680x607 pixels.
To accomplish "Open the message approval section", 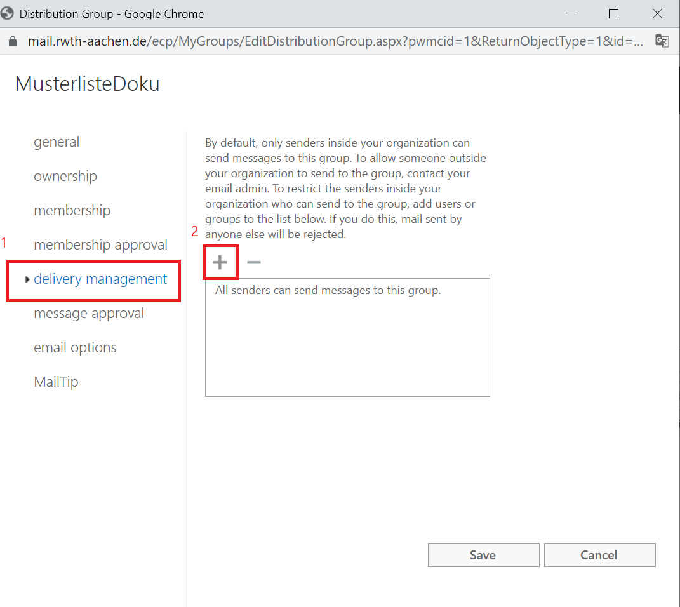I will click(89, 314).
